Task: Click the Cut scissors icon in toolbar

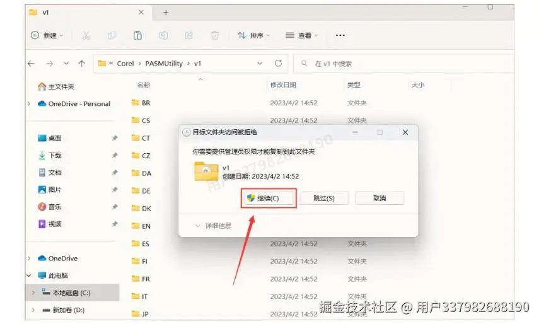Action: 86,35
